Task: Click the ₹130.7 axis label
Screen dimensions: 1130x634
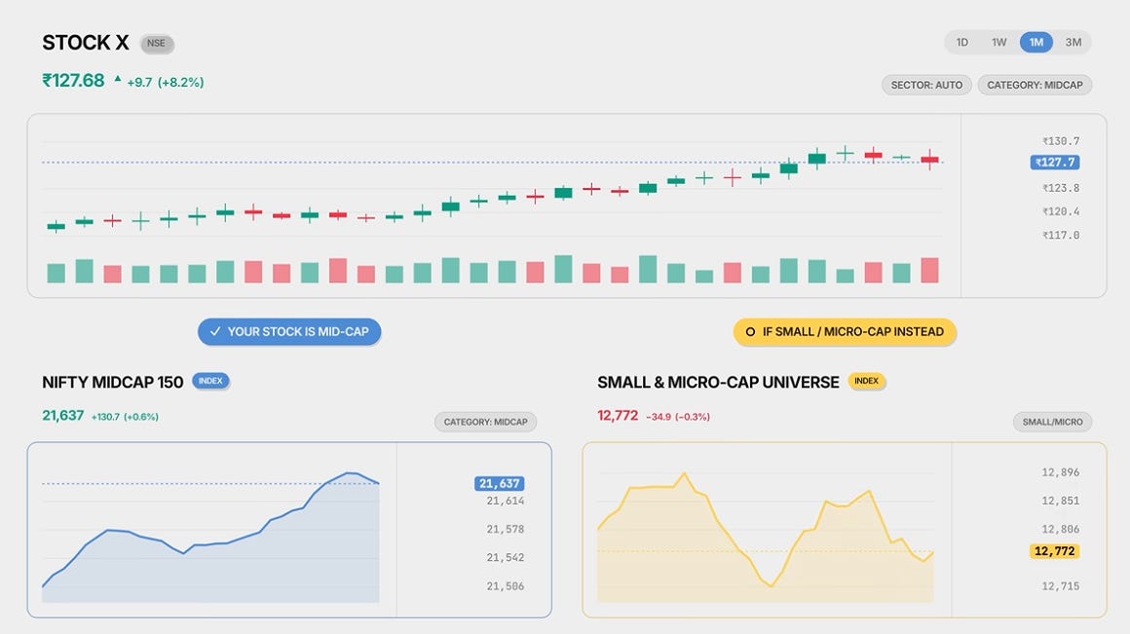Action: click(x=1061, y=141)
